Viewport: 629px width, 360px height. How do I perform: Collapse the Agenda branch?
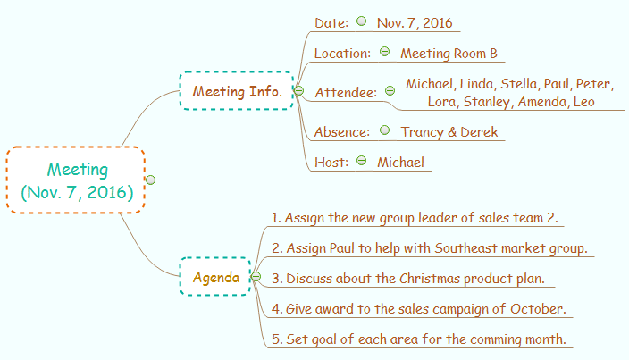256,277
